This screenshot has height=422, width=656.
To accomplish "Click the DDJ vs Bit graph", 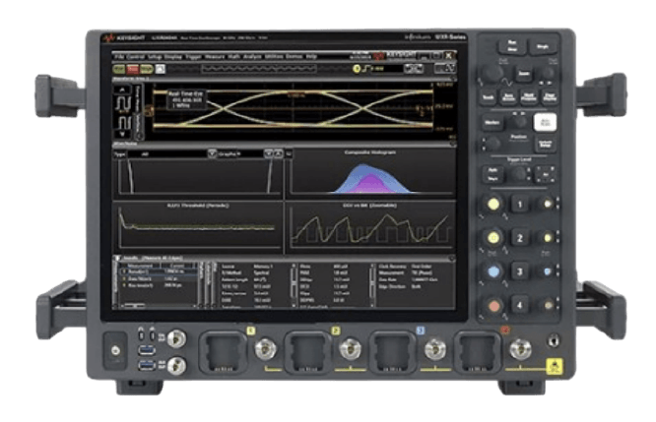I will [x=370, y=226].
